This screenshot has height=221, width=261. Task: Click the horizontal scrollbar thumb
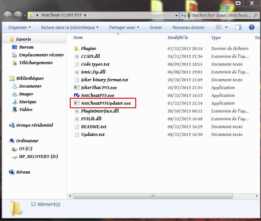(153, 196)
